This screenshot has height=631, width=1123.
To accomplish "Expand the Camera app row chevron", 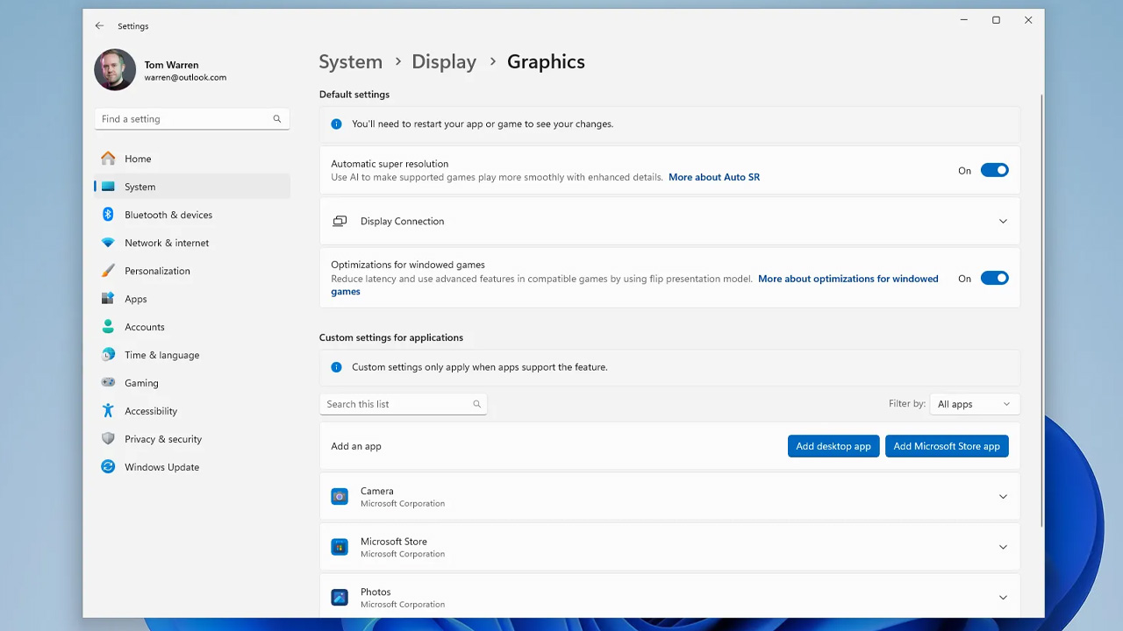I will coord(1003,497).
